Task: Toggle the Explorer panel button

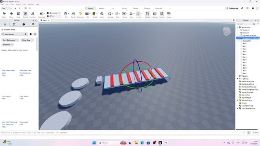Action: pyautogui.click(x=147, y=15)
